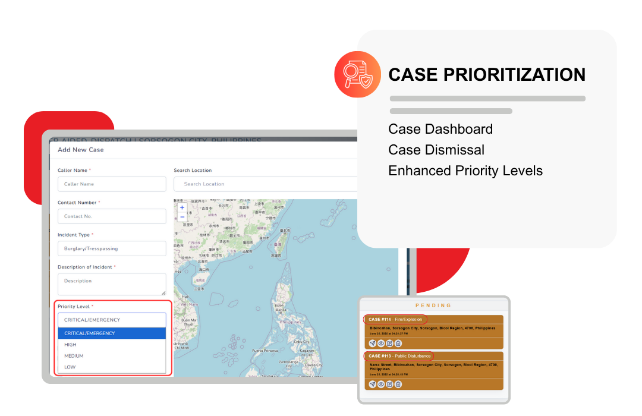Pick LOW priority level option

(112, 367)
